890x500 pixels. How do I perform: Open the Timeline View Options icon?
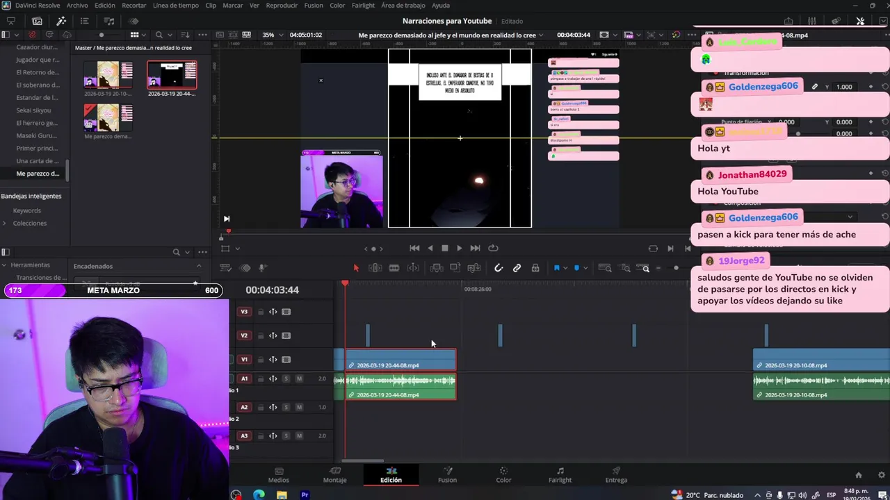[x=226, y=268]
